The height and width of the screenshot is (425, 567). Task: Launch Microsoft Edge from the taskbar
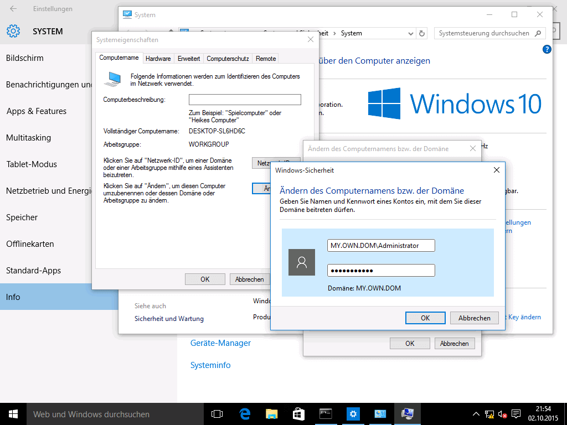tap(245, 414)
